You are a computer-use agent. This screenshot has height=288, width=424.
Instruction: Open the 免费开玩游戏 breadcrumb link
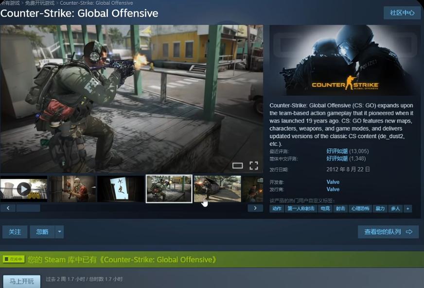(x=40, y=3)
